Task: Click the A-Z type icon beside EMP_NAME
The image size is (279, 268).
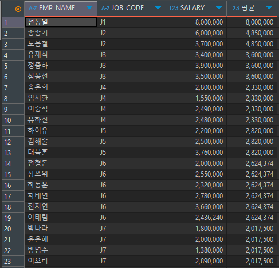Action: (33, 9)
